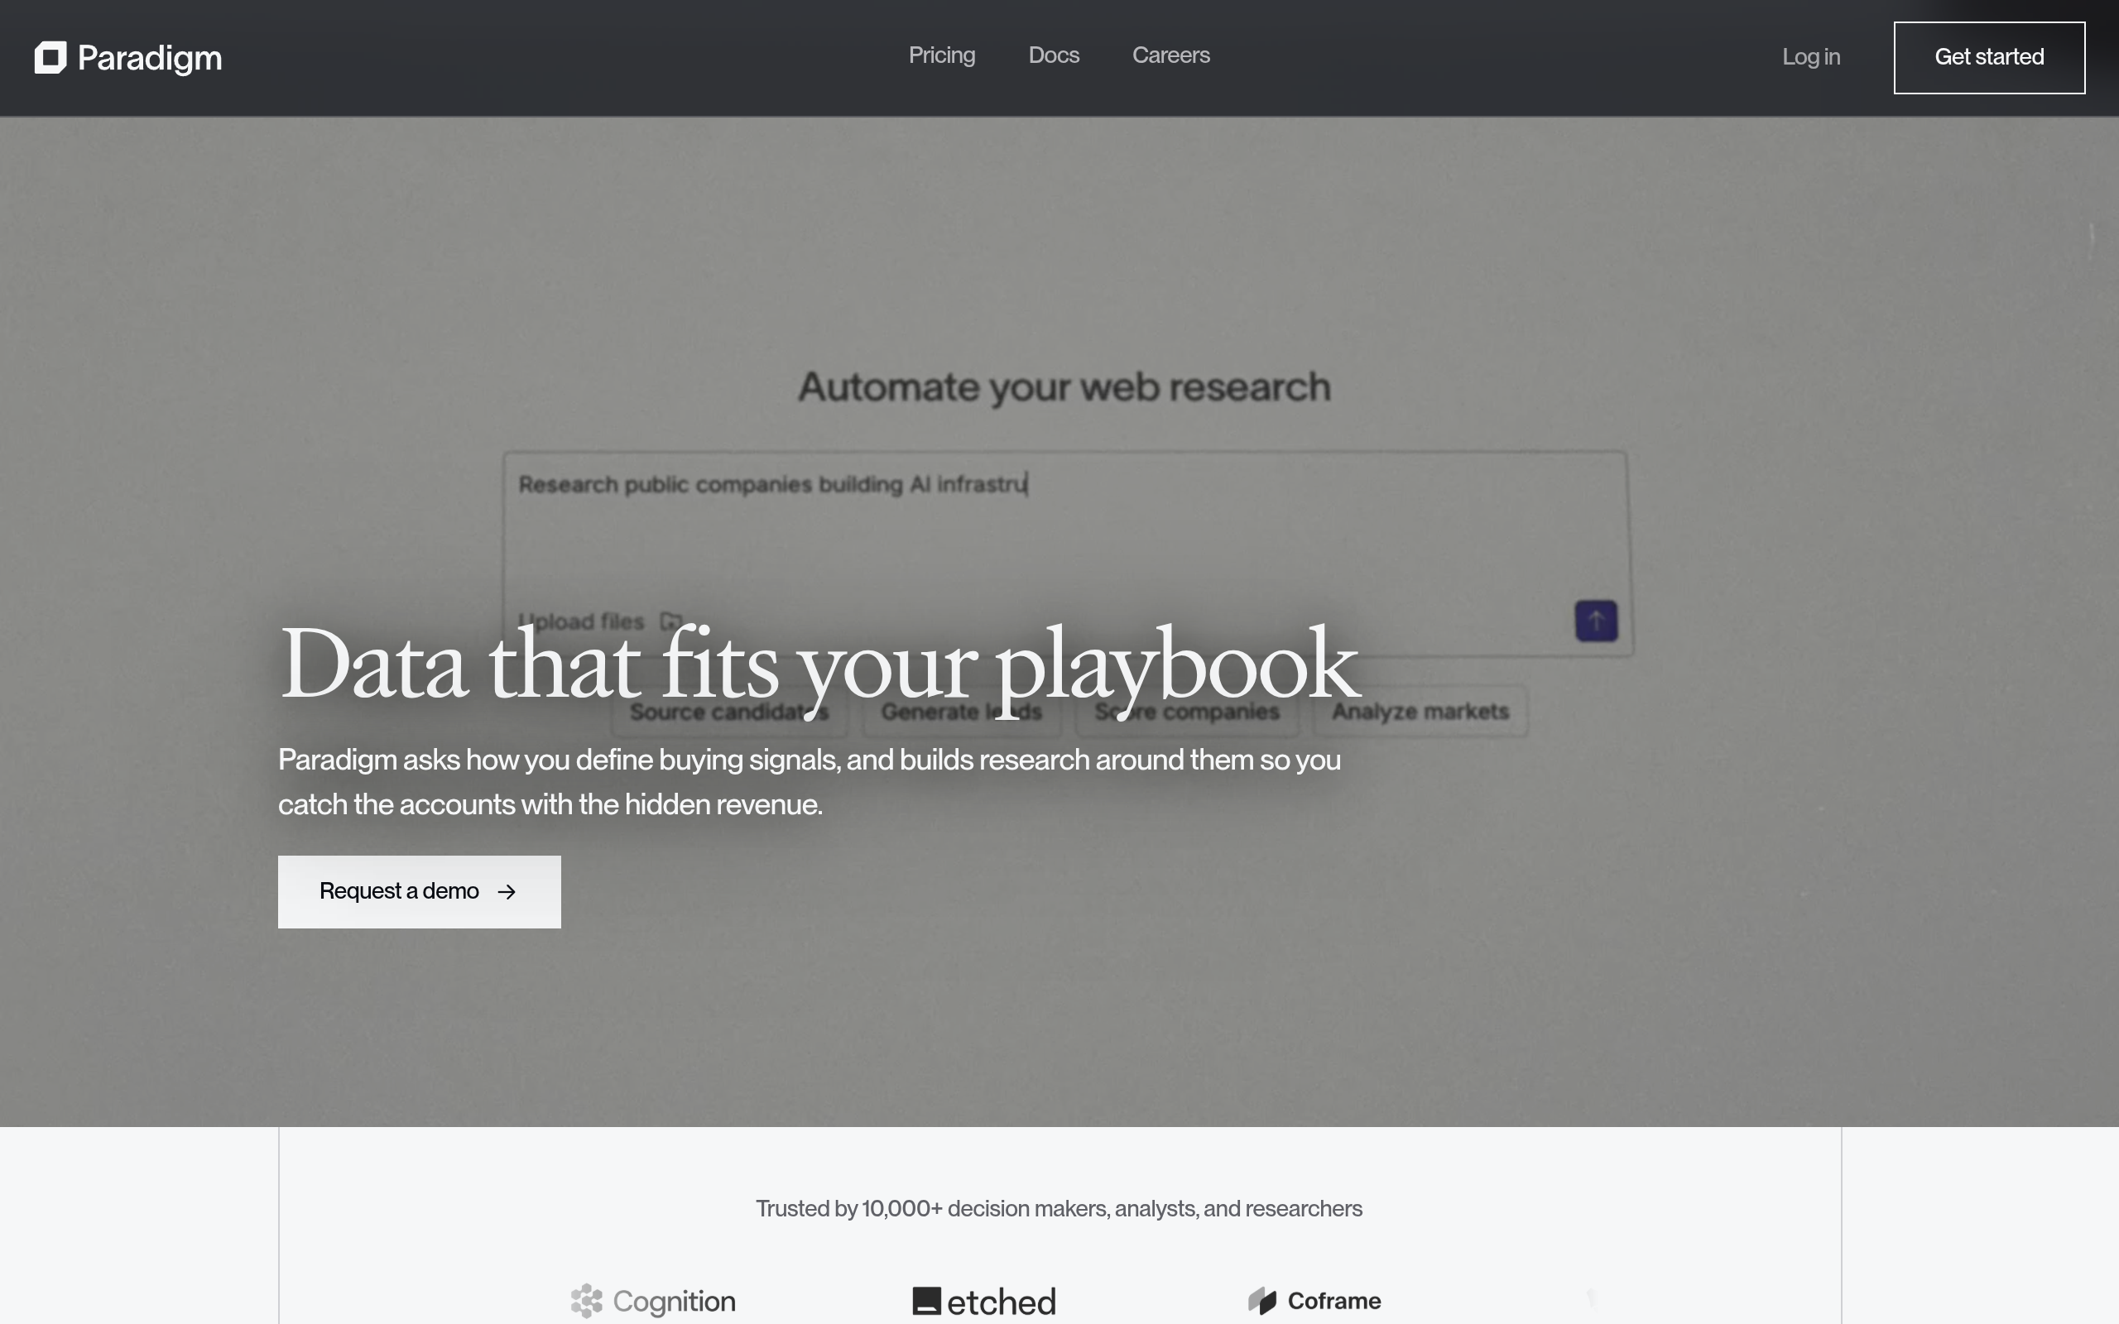Viewport: 2119px width, 1324px height.
Task: Click the Paradigm wordmark
Action: (150, 59)
